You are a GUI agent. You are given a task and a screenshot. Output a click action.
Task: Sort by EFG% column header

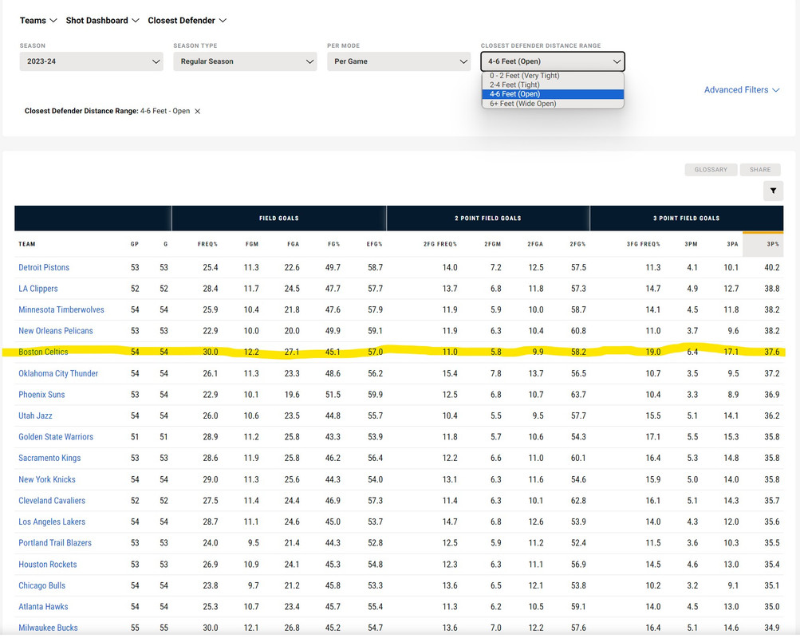pos(374,244)
